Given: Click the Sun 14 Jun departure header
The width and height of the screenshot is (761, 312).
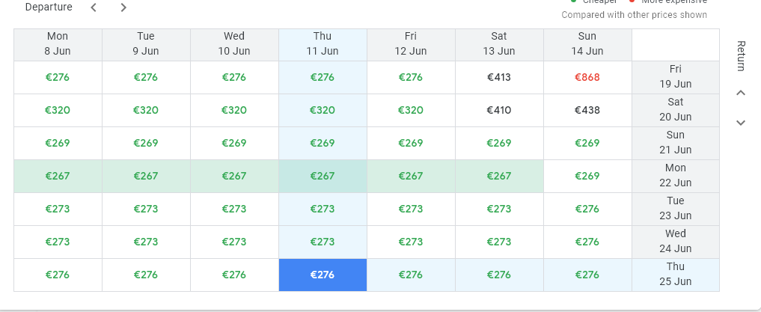Looking at the screenshot, I should coord(587,44).
